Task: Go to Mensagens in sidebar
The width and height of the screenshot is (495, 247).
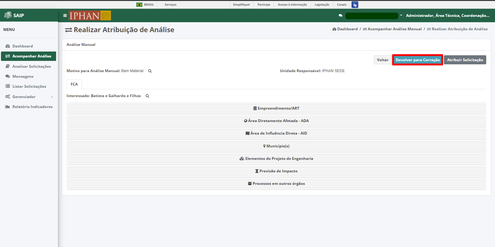Action: tap(29, 77)
